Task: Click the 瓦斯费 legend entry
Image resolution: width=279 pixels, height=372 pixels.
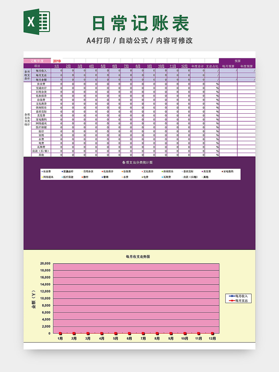Action: coord(166,177)
